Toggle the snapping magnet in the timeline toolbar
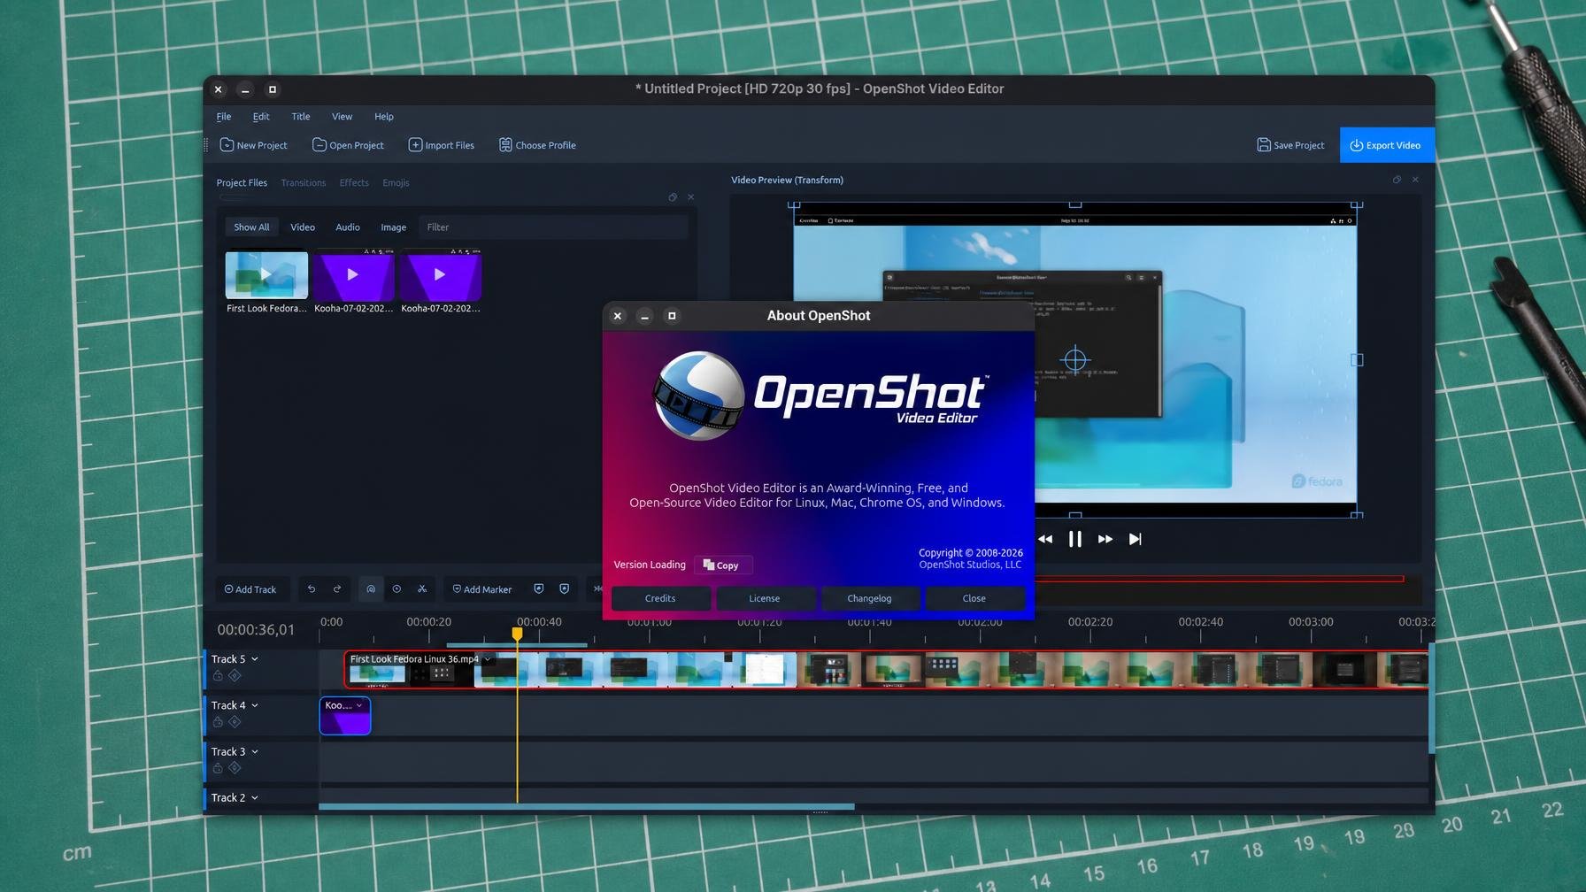The image size is (1586, 892). coord(371,589)
